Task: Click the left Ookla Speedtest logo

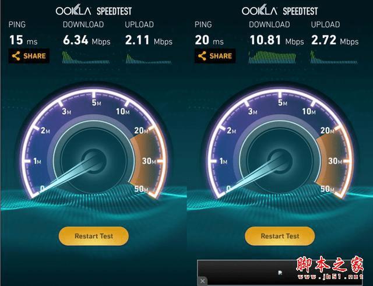Action: point(93,10)
